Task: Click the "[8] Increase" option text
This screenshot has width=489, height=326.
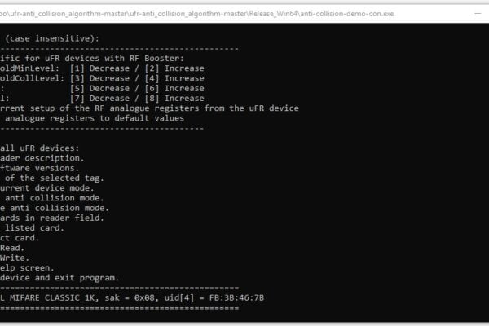Action: pyautogui.click(x=174, y=99)
